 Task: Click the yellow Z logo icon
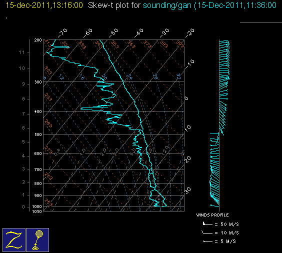[14, 240]
